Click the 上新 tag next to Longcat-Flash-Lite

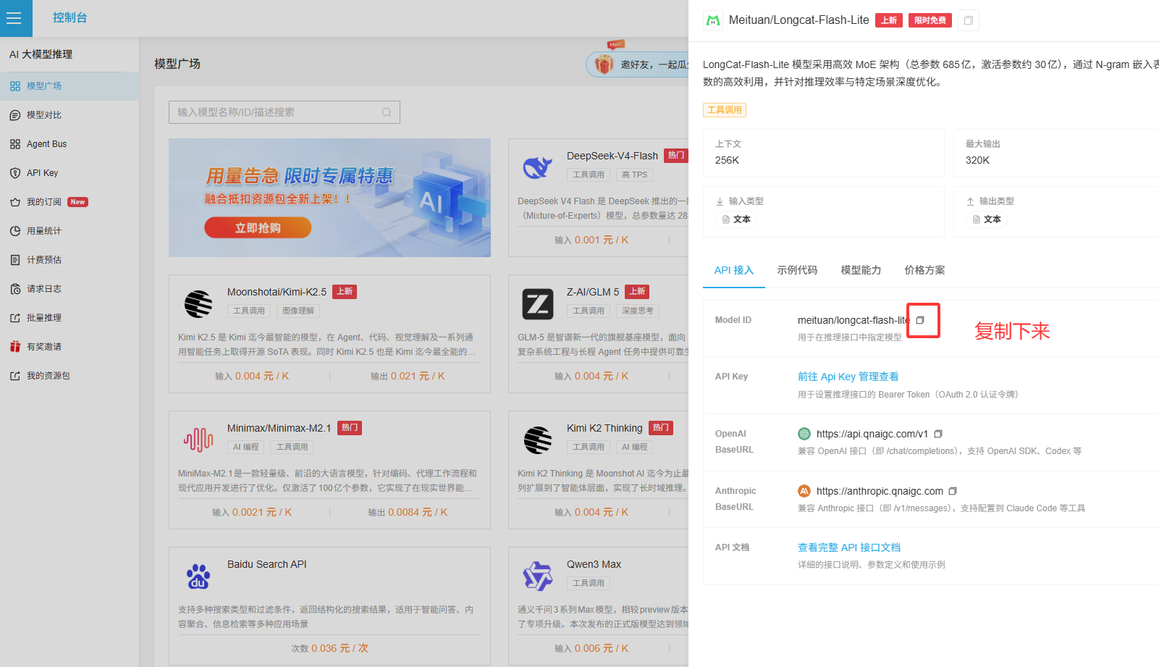(x=889, y=20)
